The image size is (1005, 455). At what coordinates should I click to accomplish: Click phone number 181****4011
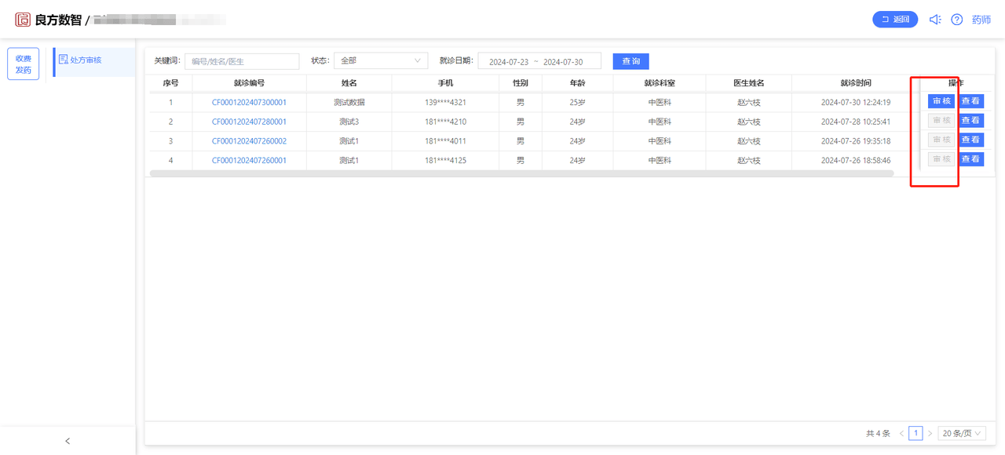pos(445,141)
